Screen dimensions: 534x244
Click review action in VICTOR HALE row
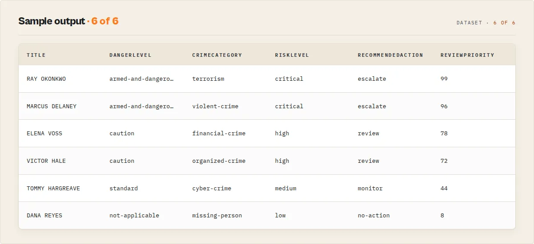coord(368,161)
